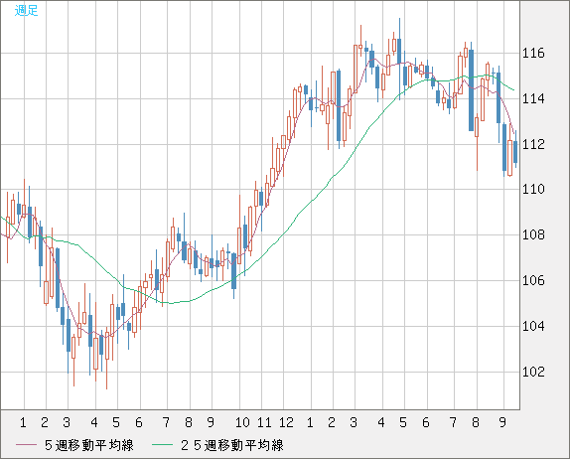Select the 5週移動平均線 legend label
This screenshot has width=570, height=459.
(89, 445)
